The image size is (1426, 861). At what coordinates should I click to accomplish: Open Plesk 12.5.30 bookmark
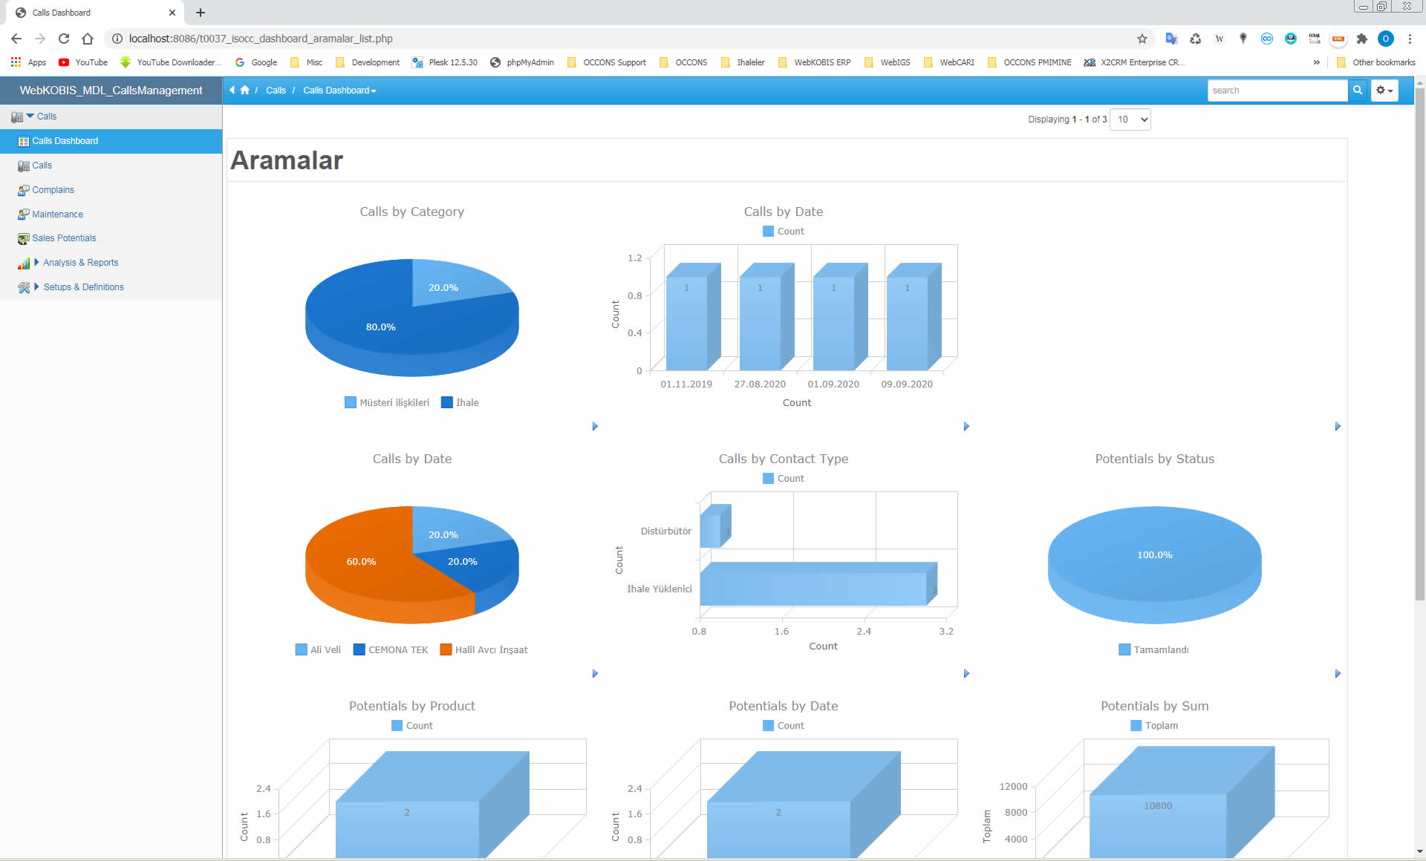click(x=445, y=62)
